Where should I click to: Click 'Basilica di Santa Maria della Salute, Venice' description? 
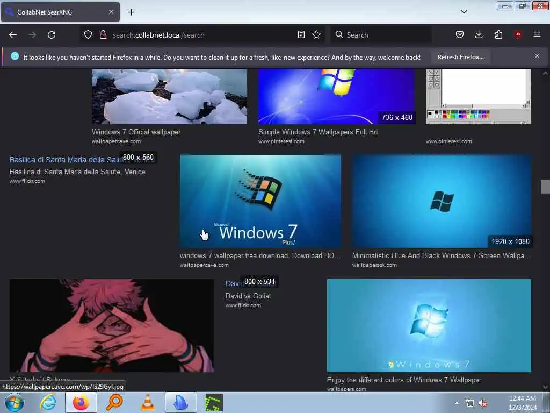[x=77, y=172]
